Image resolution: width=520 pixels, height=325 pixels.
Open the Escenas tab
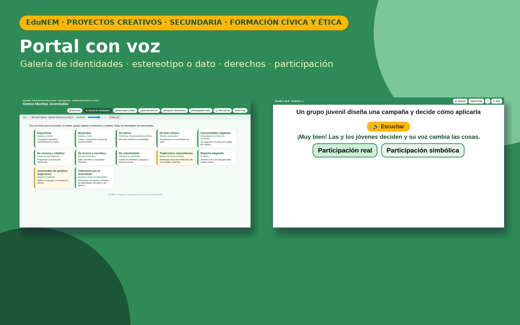75,110
